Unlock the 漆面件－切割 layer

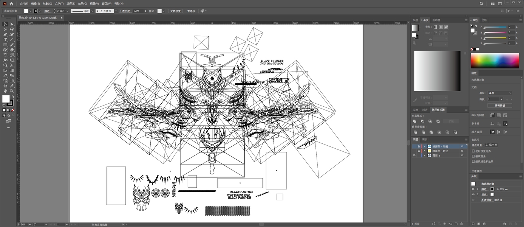click(419, 146)
